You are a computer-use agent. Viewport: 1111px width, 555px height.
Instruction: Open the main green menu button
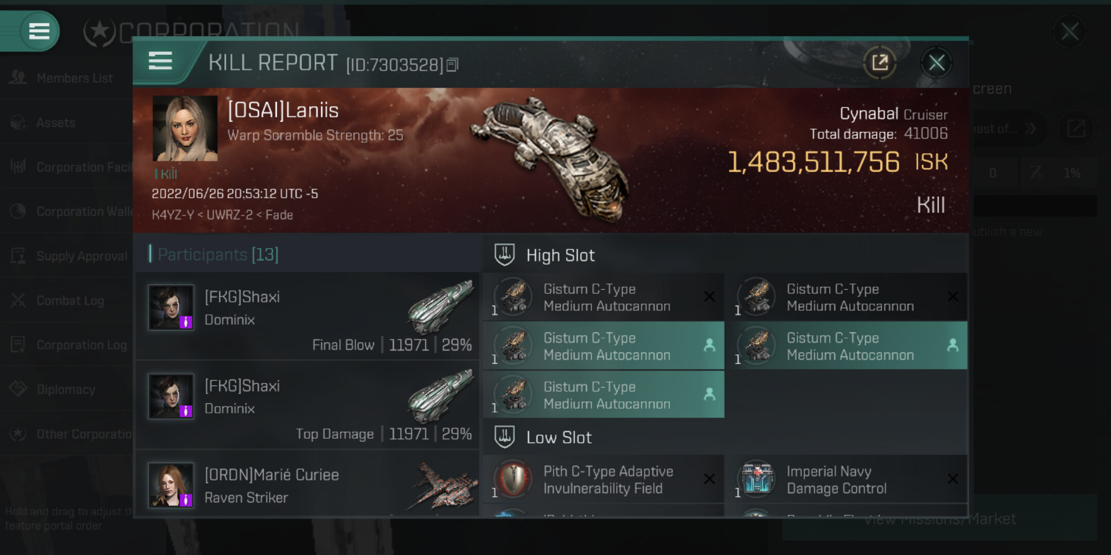pyautogui.click(x=39, y=31)
